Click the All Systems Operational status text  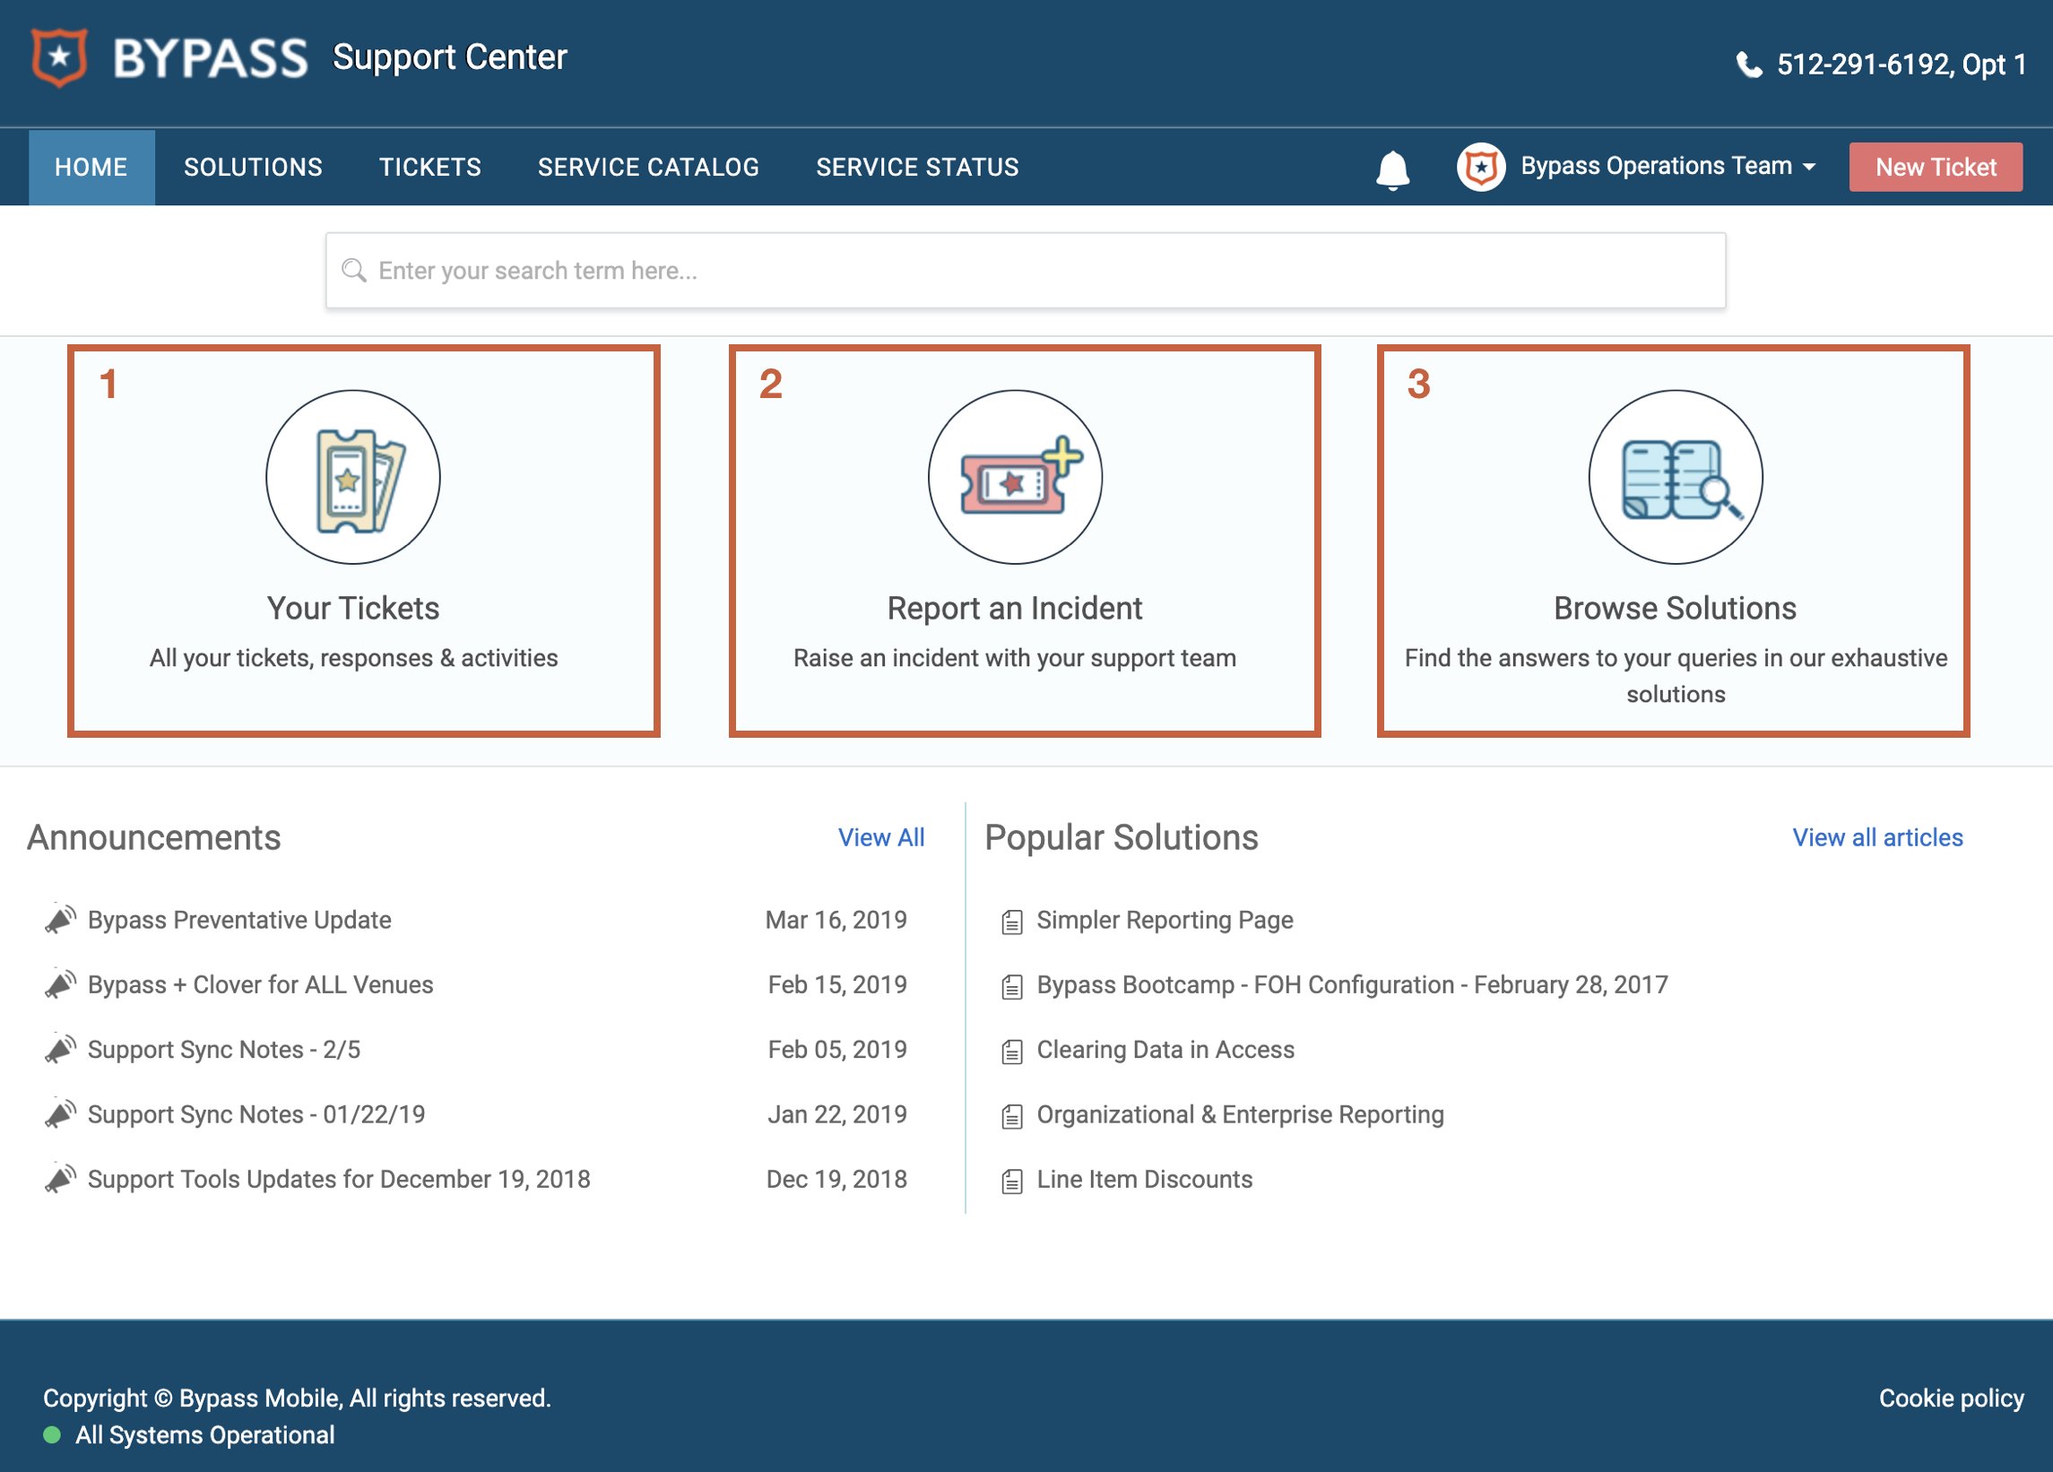[204, 1435]
